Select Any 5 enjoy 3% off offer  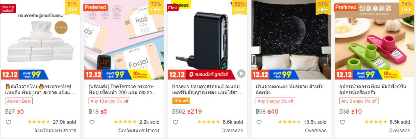(275, 101)
